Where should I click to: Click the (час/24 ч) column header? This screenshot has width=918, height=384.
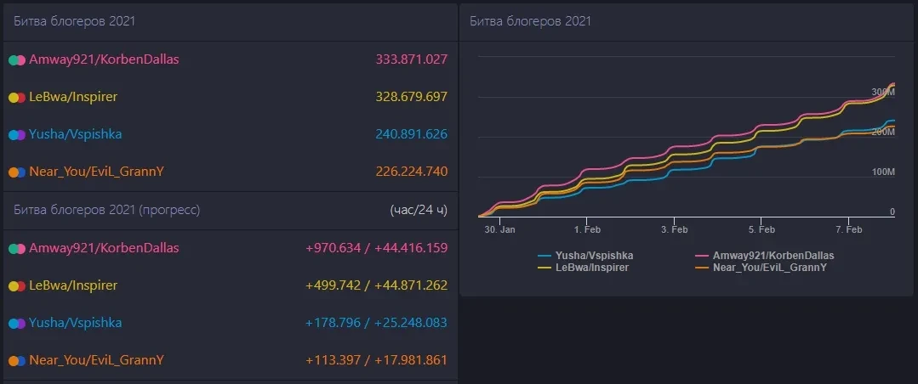[419, 209]
